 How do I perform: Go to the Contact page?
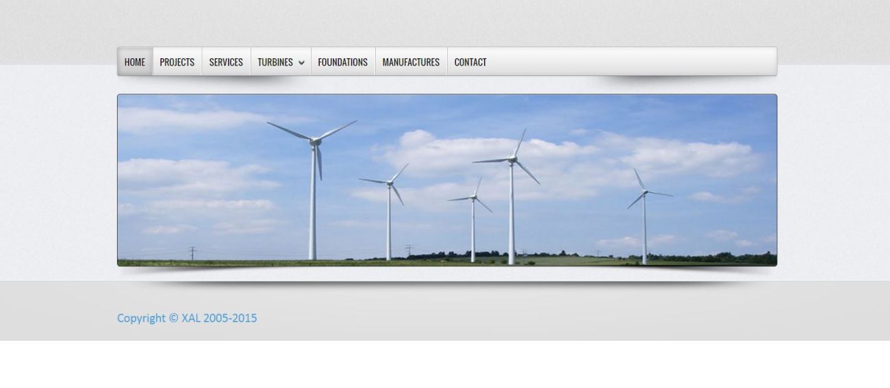[470, 62]
